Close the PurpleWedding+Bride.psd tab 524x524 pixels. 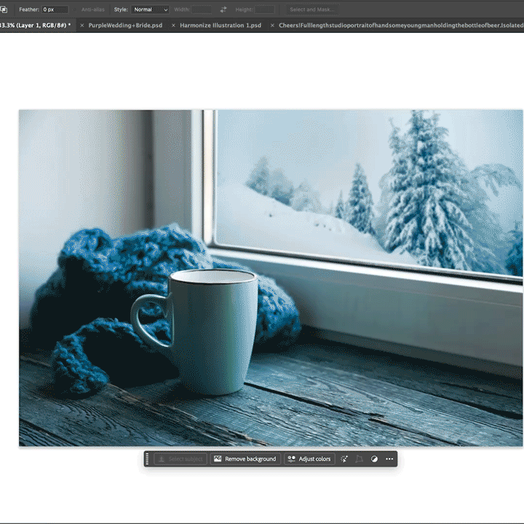[82, 25]
